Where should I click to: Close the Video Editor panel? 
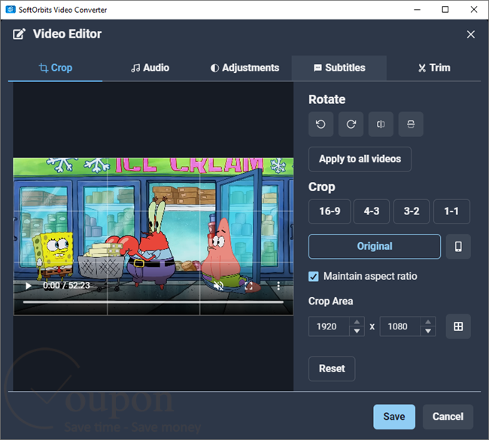pyautogui.click(x=471, y=35)
